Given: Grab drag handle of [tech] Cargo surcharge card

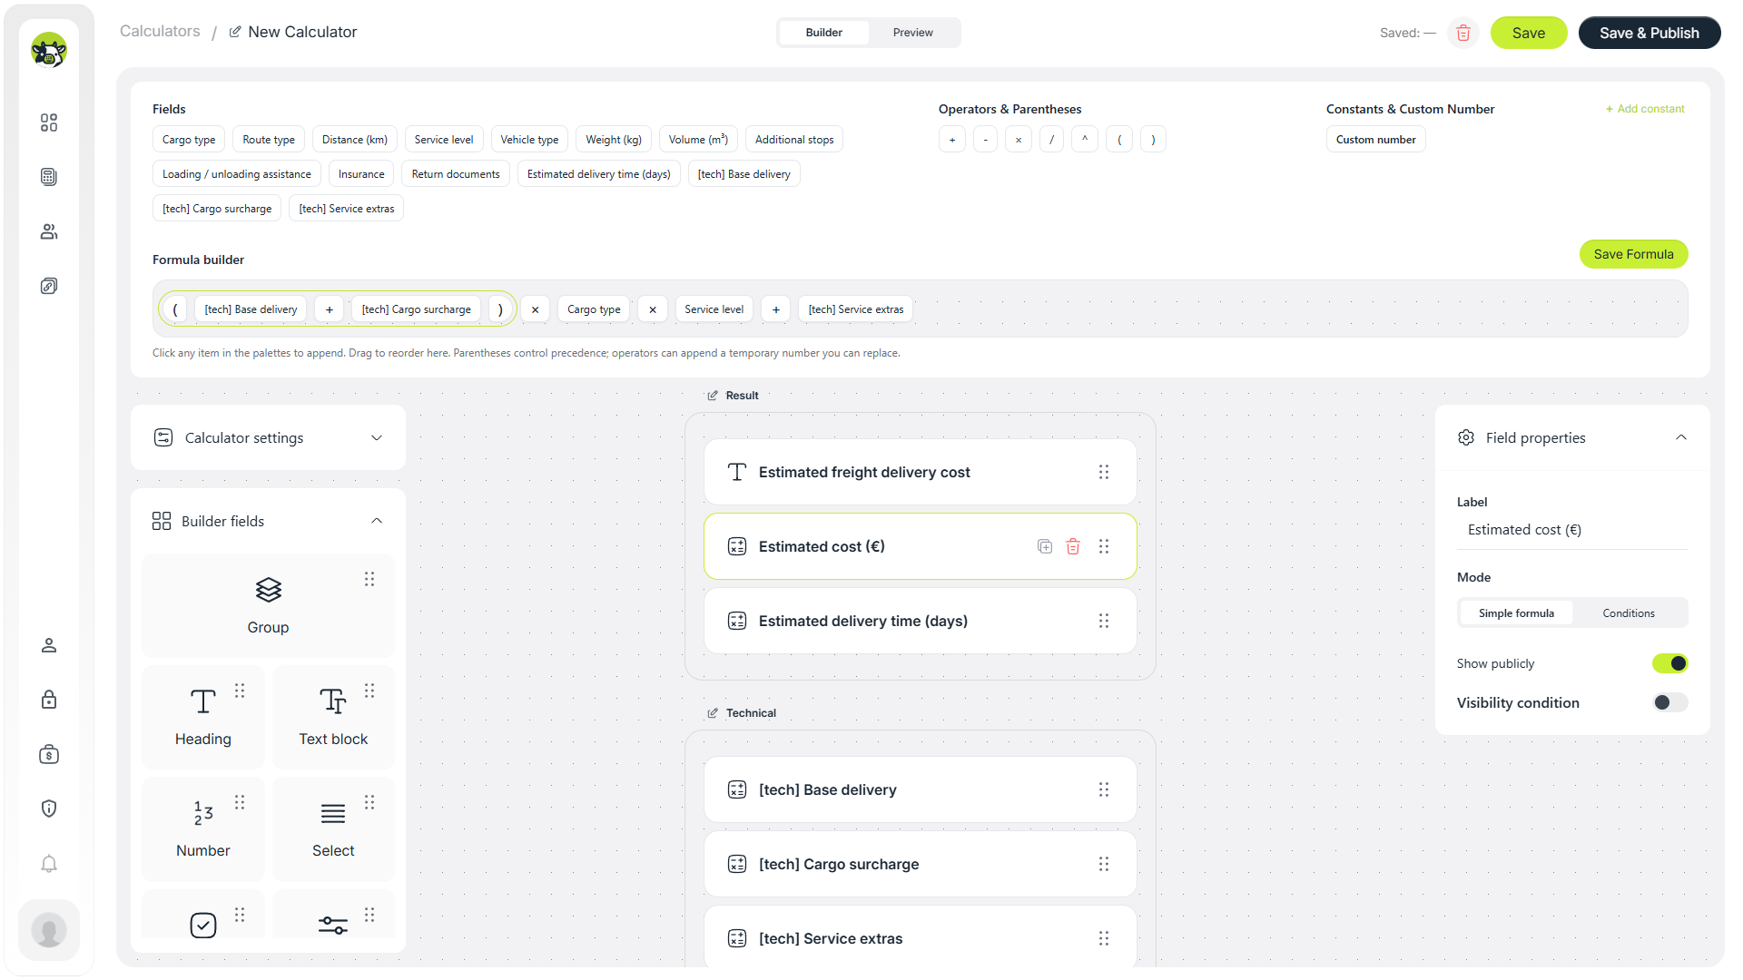Looking at the screenshot, I should [1104, 864].
